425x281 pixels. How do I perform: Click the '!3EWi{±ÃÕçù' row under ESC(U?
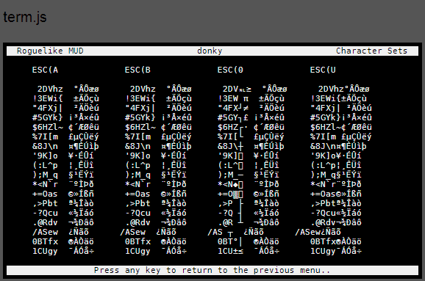coord(338,98)
